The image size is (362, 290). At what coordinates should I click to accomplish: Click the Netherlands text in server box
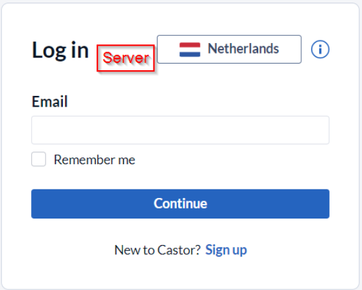(244, 48)
